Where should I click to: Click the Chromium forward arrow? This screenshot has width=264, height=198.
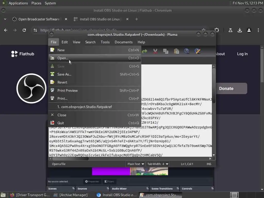(x=15, y=30)
